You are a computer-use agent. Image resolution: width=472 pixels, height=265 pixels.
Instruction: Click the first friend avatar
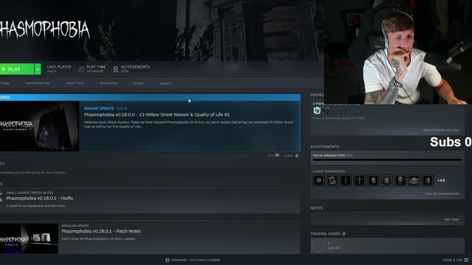click(317, 110)
